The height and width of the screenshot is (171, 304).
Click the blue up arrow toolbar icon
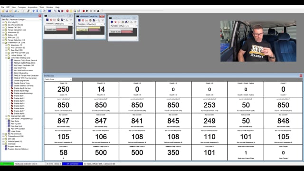click(x=34, y=11)
